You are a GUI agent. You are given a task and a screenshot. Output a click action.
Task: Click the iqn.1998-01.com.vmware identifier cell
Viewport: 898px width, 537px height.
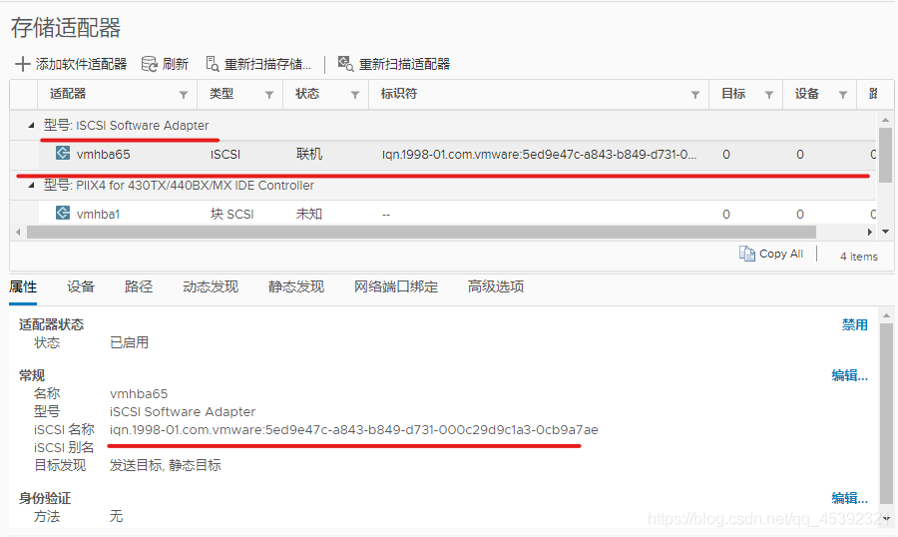[x=540, y=154]
